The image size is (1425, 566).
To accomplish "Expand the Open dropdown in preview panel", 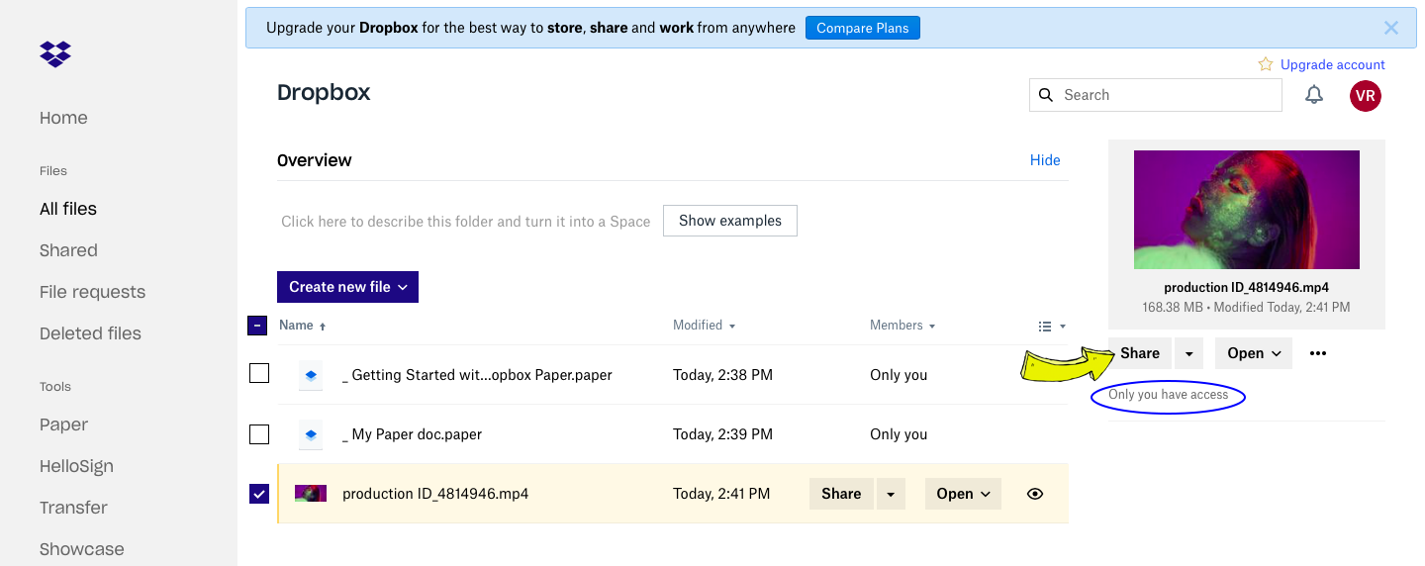I will pyautogui.click(x=1254, y=353).
